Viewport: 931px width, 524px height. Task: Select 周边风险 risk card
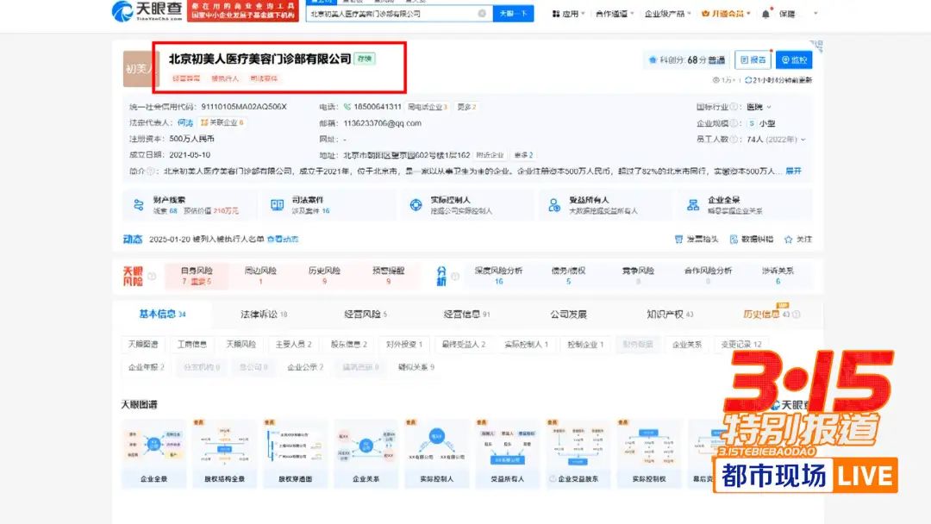(x=260, y=276)
